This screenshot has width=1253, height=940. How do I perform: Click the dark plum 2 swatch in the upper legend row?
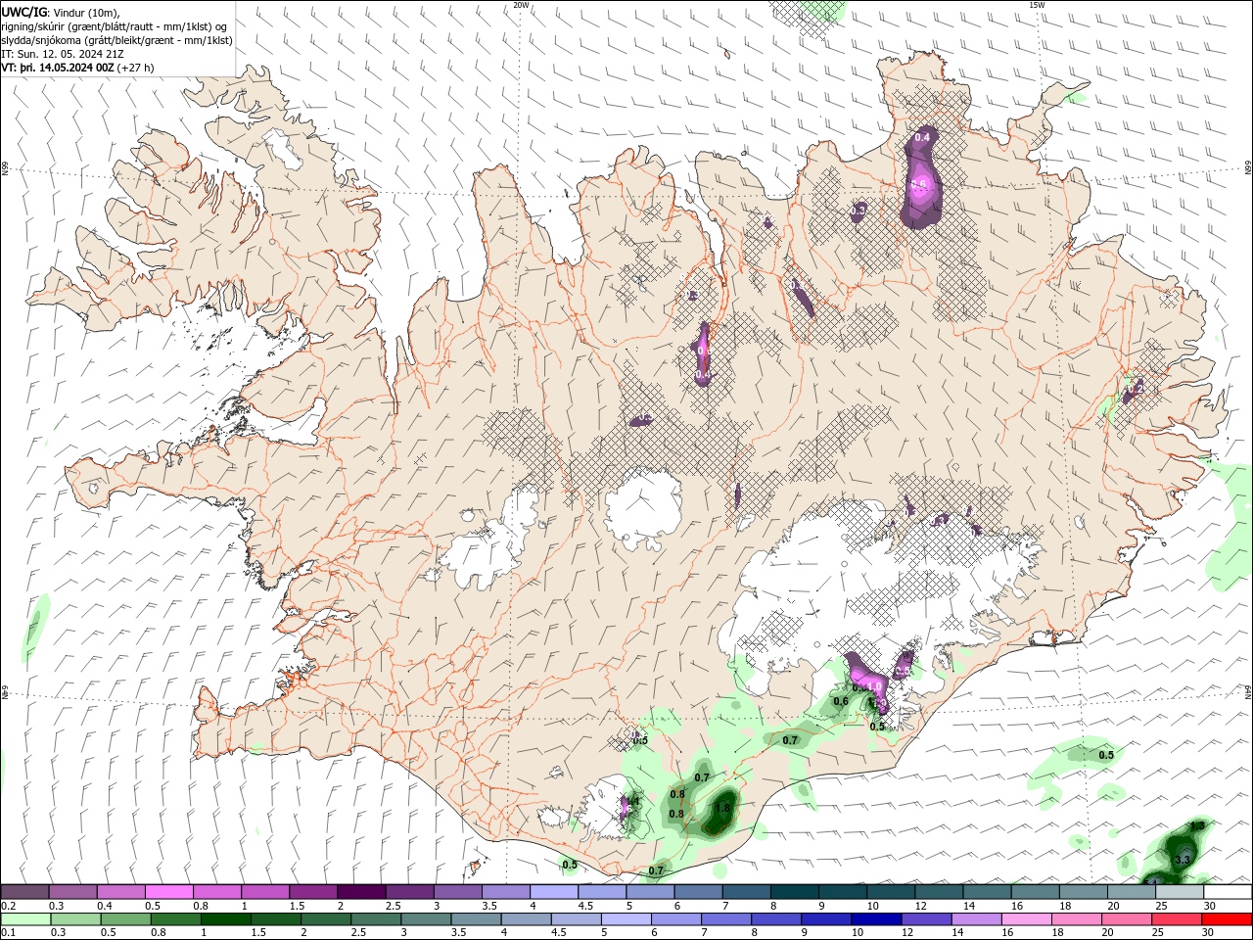360,892
